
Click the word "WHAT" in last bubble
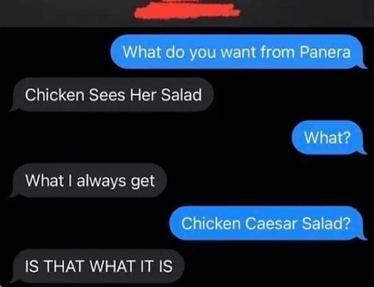[112, 266]
